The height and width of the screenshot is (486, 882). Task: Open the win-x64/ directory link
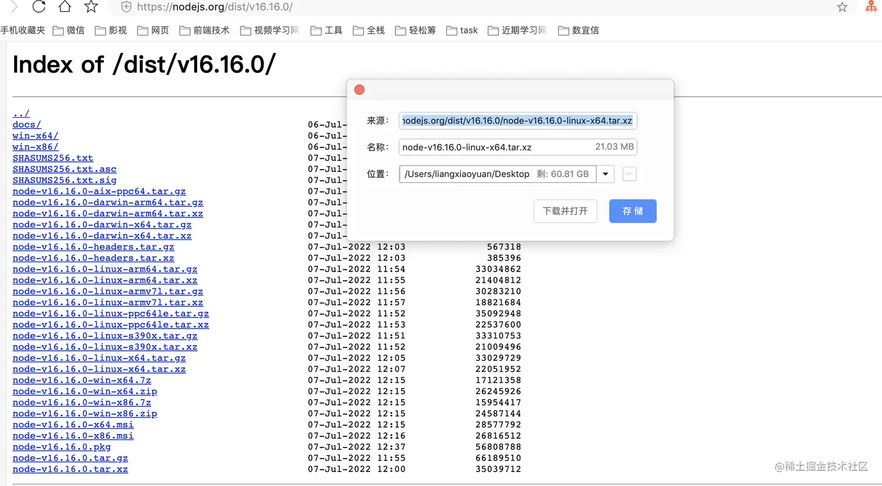(x=34, y=135)
